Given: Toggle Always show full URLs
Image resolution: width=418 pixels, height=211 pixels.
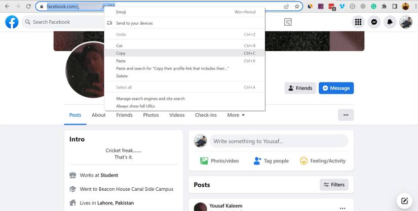Looking at the screenshot, I should click(185, 106).
